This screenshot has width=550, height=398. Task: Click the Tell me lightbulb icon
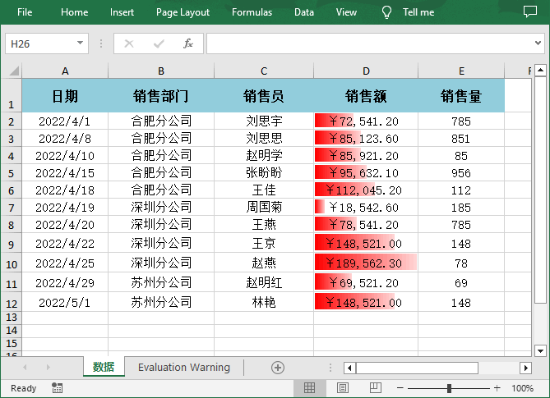386,12
